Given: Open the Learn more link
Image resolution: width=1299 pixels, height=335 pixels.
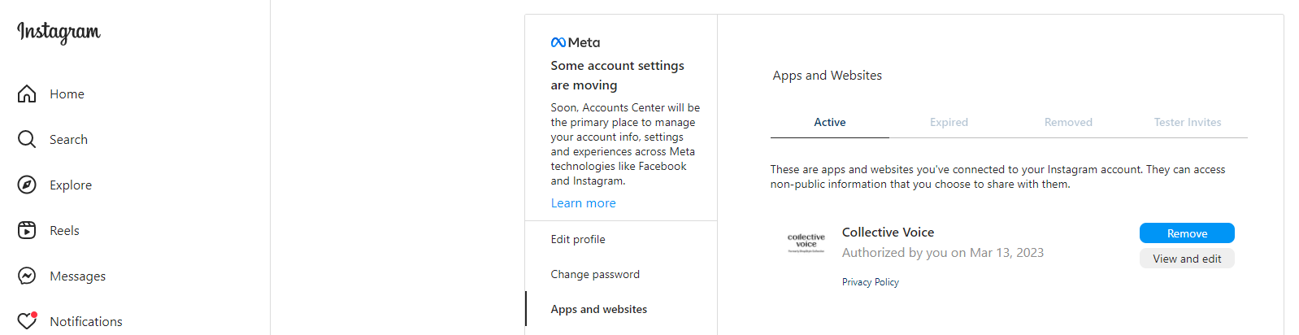Looking at the screenshot, I should 583,203.
